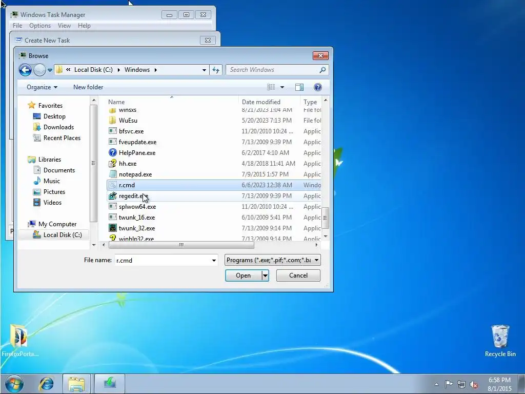Click Local Disk (C:) in the address path

click(x=93, y=70)
